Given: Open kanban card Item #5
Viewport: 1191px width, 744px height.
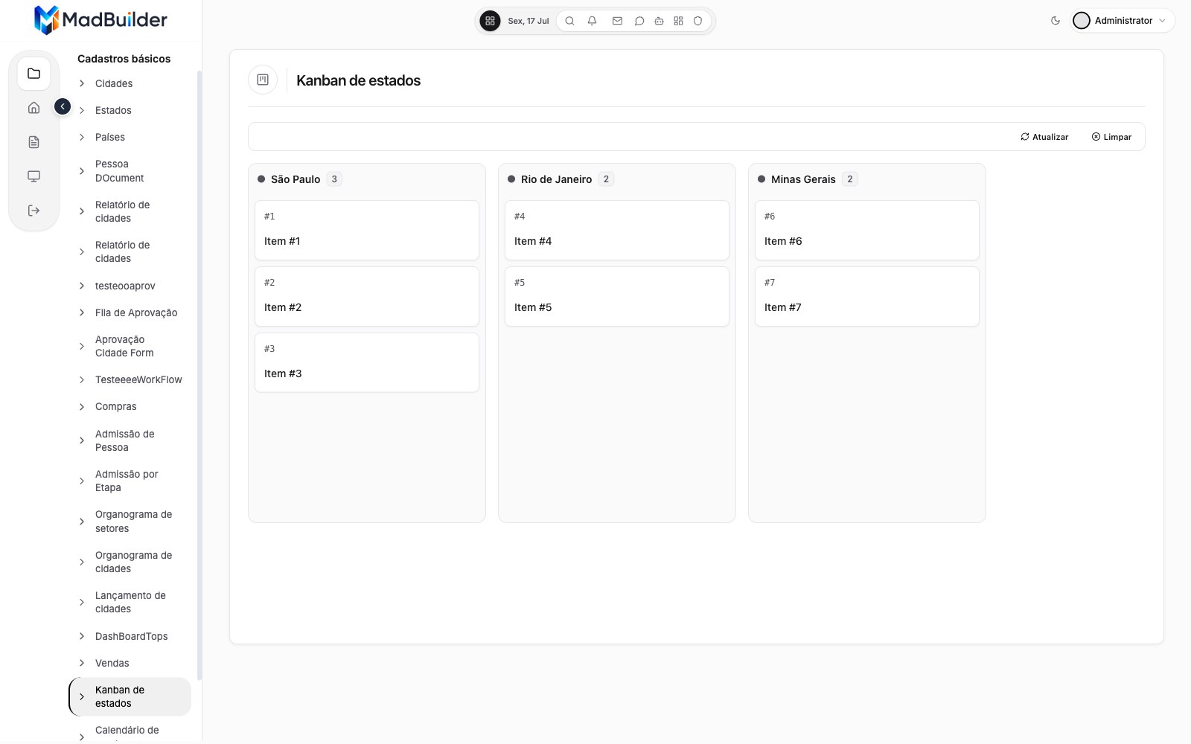Looking at the screenshot, I should [617, 296].
